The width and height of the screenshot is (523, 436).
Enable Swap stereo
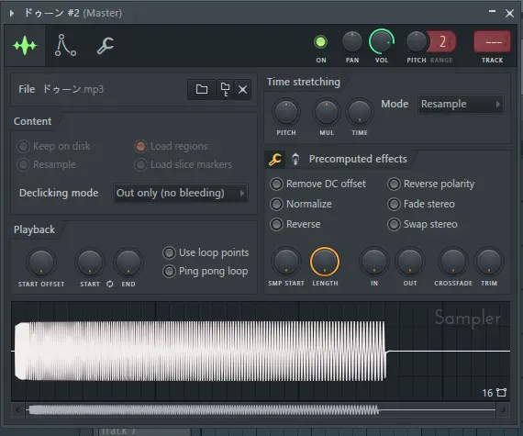click(422, 224)
